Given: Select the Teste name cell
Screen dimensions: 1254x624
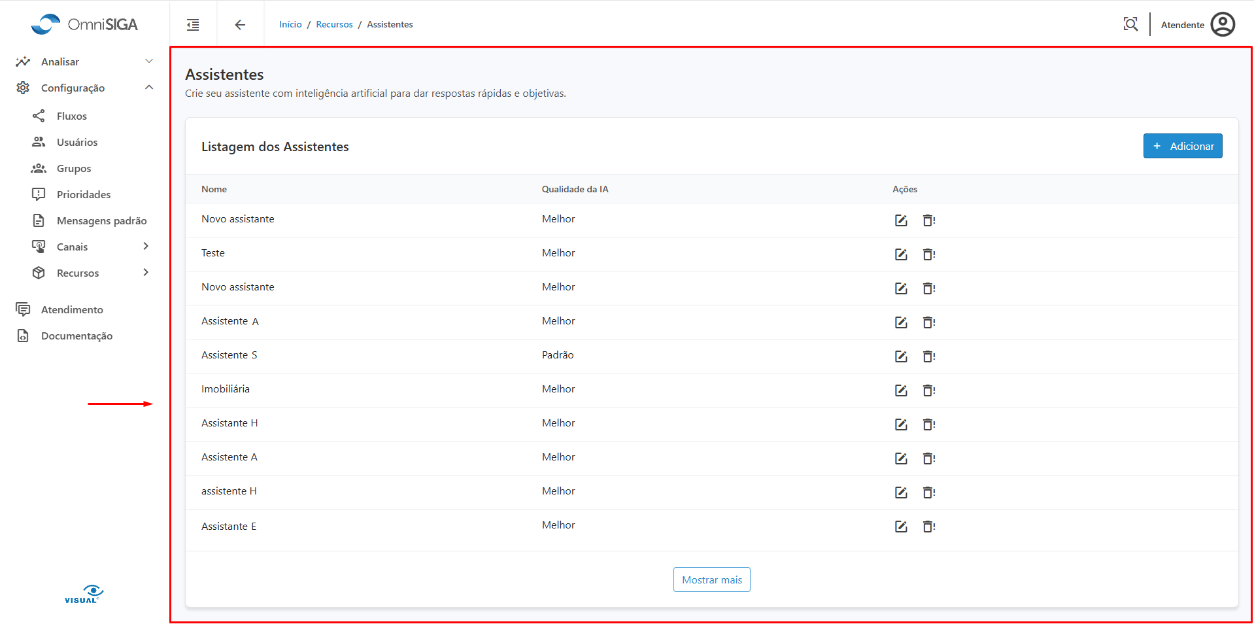Looking at the screenshot, I should pyautogui.click(x=213, y=253).
